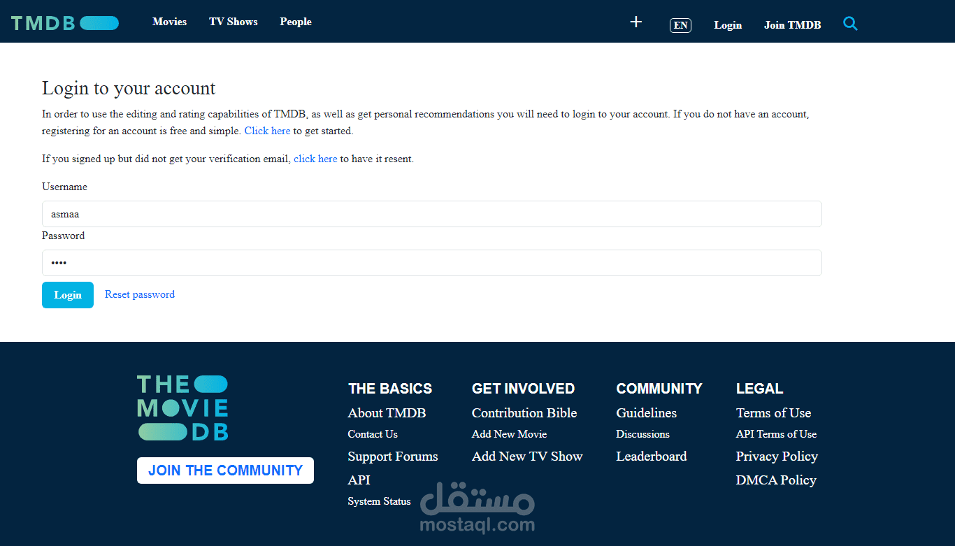Open the People menu

coord(296,22)
